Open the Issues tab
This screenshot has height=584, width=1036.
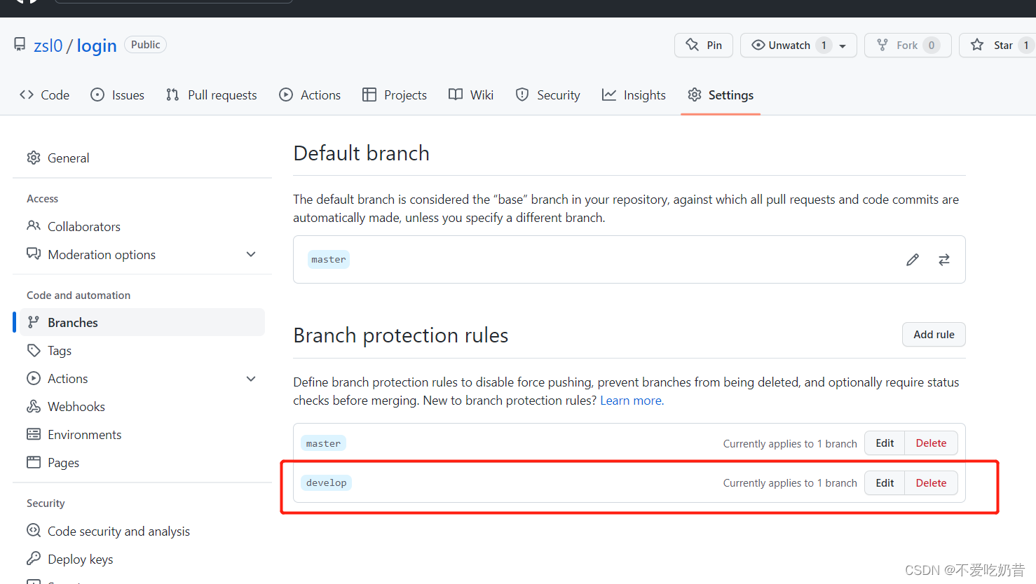pos(118,95)
